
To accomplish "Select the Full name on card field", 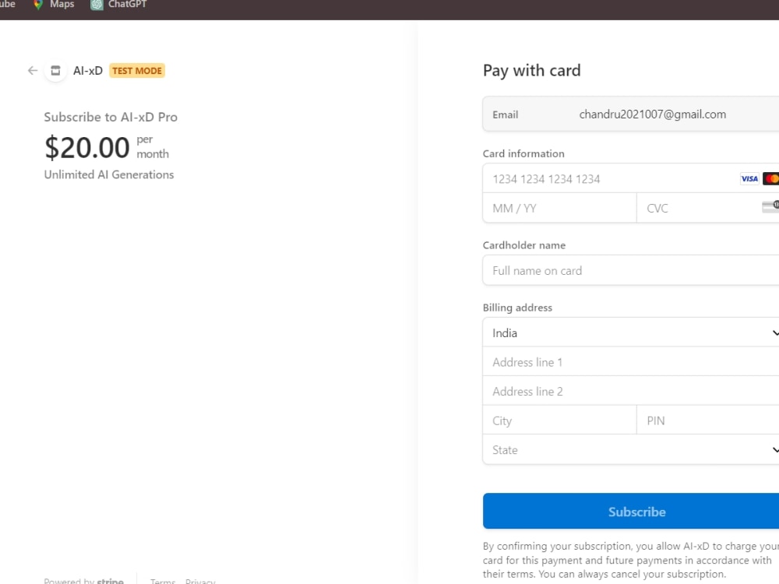I will (x=631, y=271).
